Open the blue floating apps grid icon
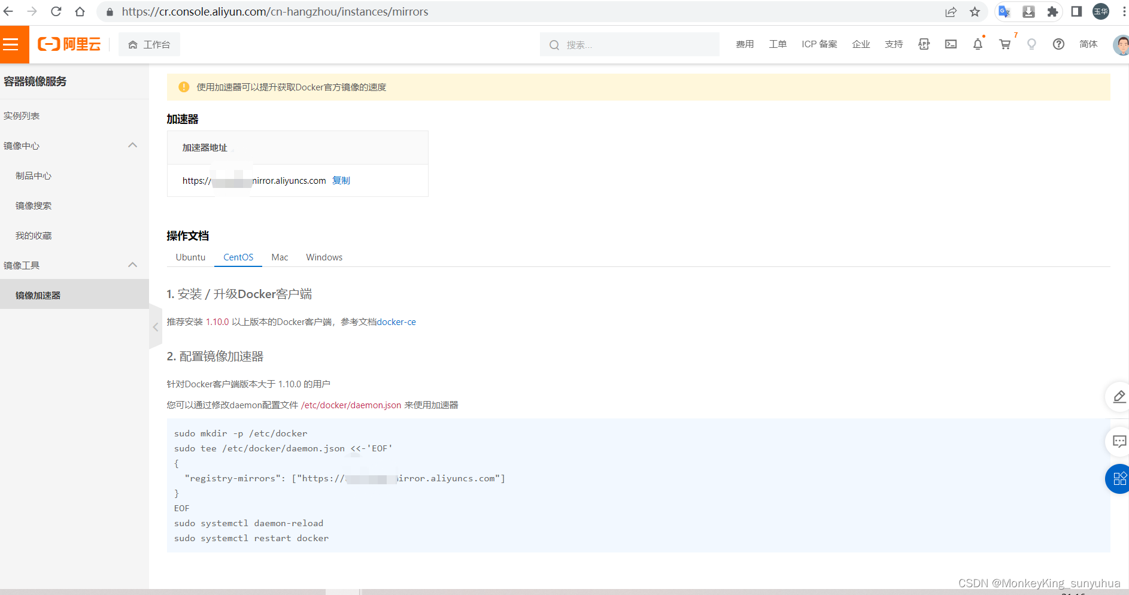The image size is (1129, 595). pos(1119,479)
